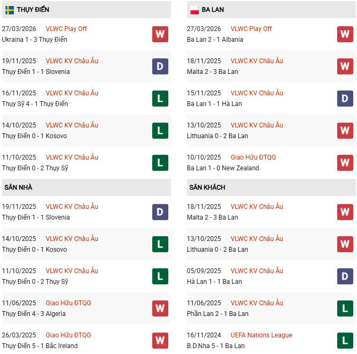Click W badge for Ba Lan 1-0 New Zealand

click(x=345, y=163)
